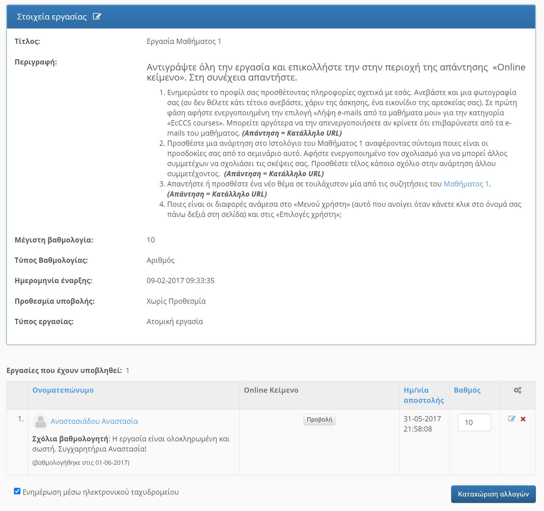544x511 pixels.
Task: Sort the table by Ονοματεπώνυμο column
Action: (x=63, y=390)
